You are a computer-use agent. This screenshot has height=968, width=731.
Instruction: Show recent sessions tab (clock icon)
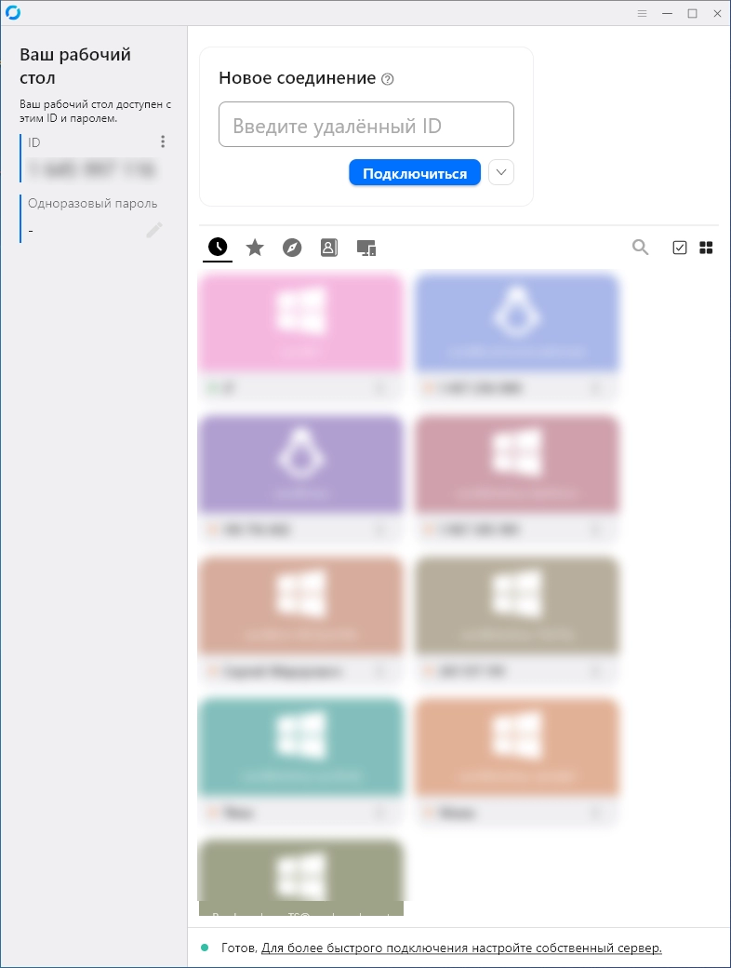pos(218,247)
